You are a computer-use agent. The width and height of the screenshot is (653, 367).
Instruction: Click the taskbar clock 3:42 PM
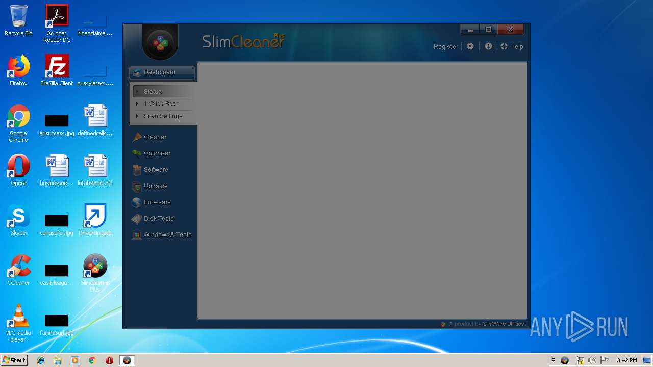click(x=626, y=360)
